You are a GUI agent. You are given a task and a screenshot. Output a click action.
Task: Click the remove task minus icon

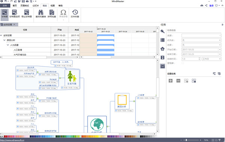click(178, 81)
